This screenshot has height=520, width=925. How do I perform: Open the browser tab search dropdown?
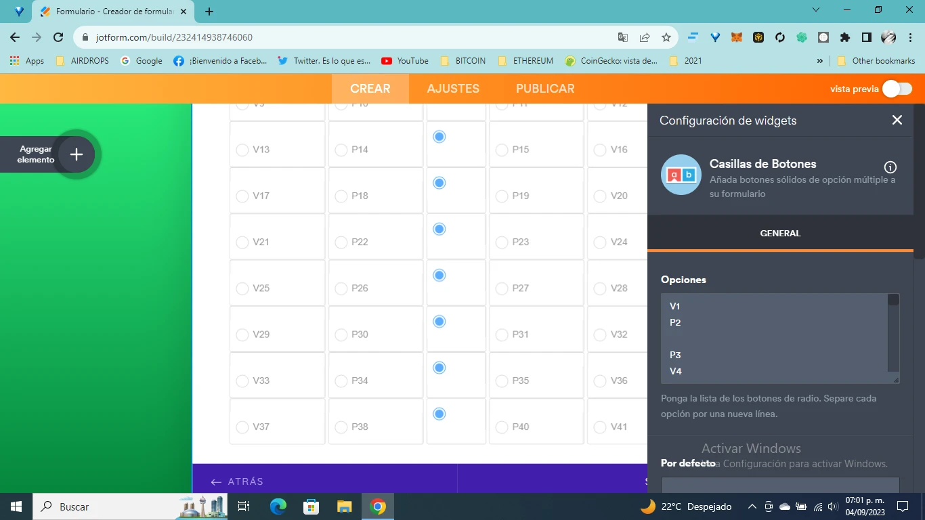[815, 10]
